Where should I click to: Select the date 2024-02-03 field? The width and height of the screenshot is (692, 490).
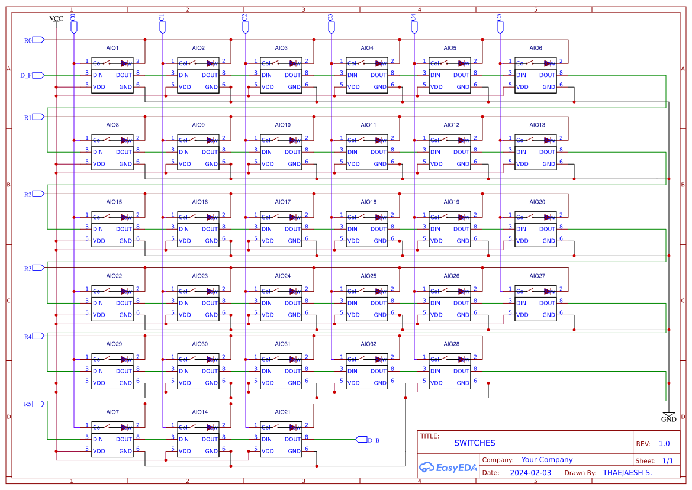(x=530, y=473)
